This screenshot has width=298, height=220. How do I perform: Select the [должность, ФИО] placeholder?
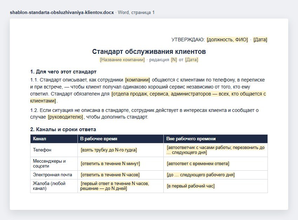pyautogui.click(x=227, y=40)
